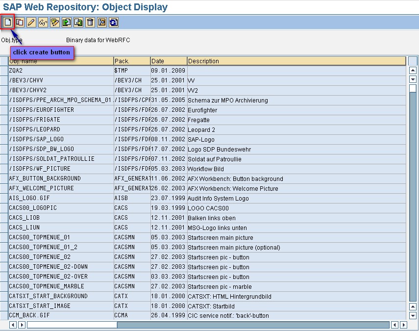Image resolution: width=419 pixels, height=331 pixels.
Task: Select the row checkbox for ZQA2
Action: click(x=4, y=71)
